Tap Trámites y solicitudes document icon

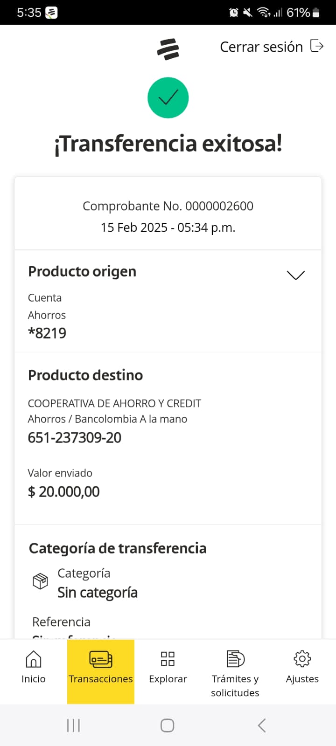235,659
